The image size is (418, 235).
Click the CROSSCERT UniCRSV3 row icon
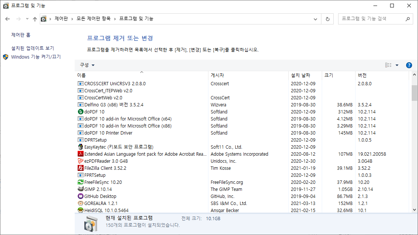[81, 83]
